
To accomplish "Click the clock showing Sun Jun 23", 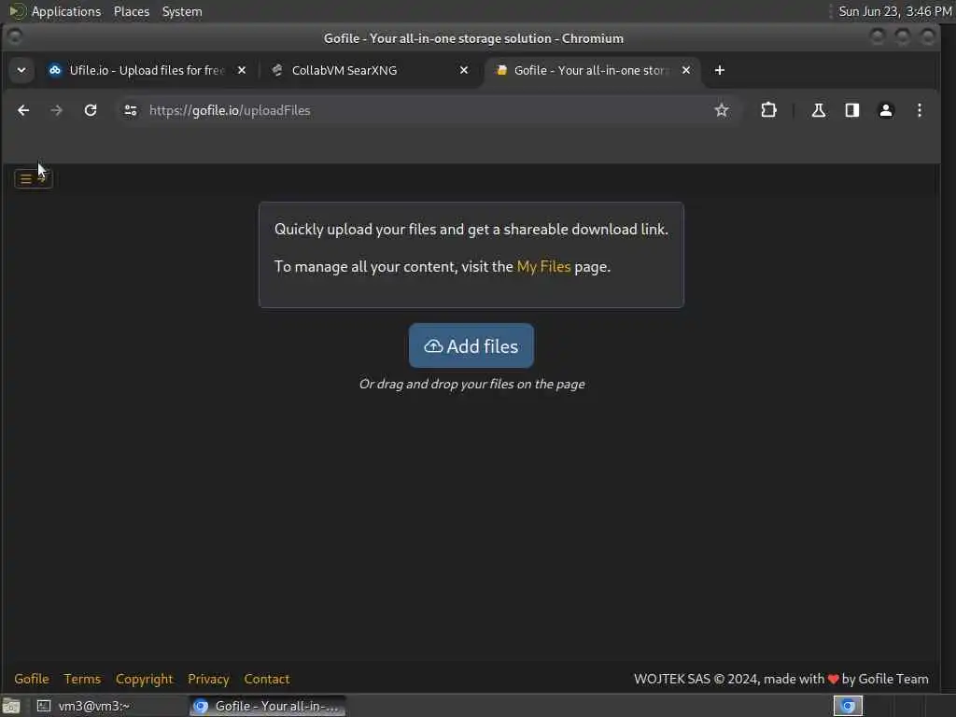I will click(x=895, y=11).
